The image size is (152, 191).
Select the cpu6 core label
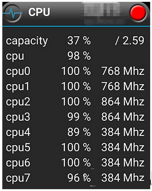pos(18,163)
